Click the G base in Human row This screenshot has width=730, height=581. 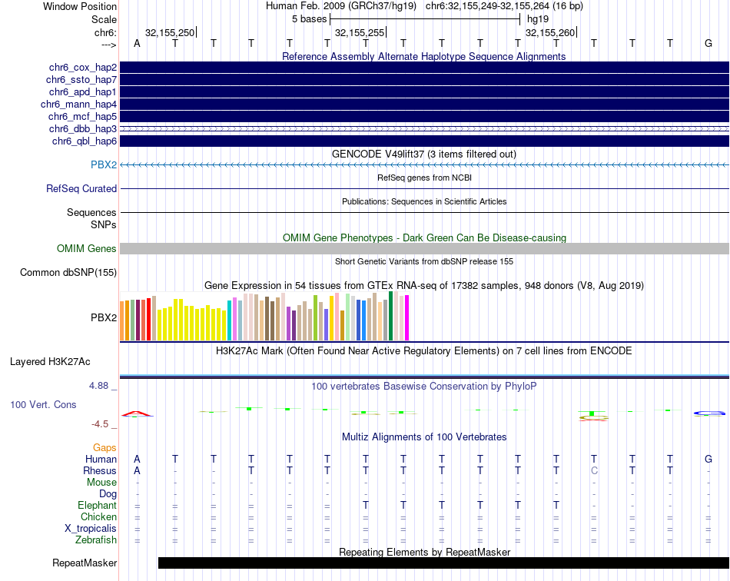coord(708,459)
